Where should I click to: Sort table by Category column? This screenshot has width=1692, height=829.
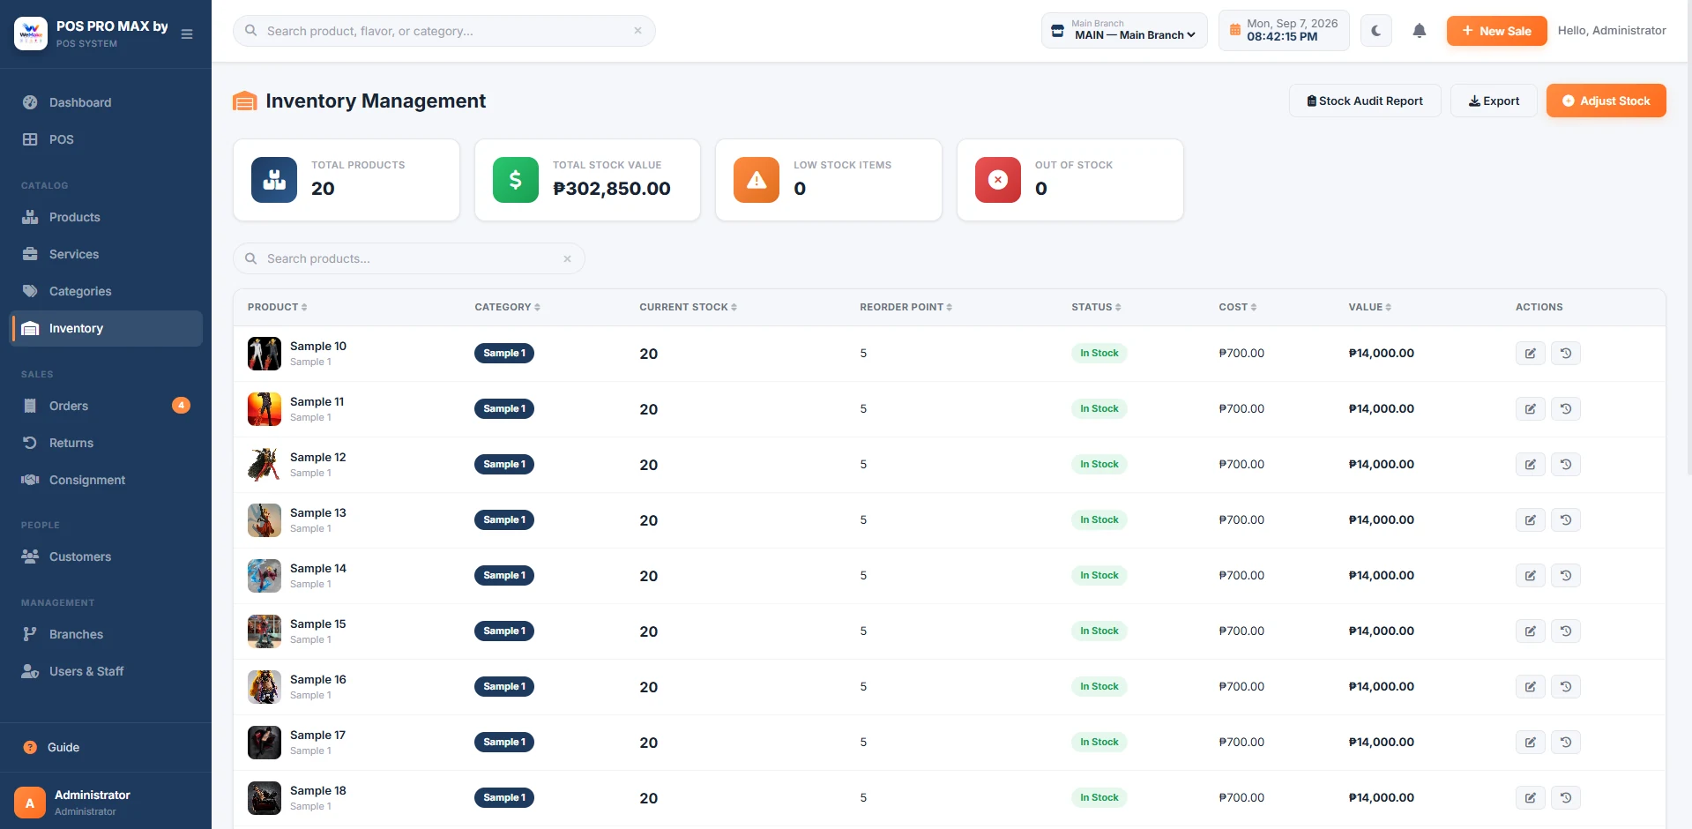click(x=508, y=307)
